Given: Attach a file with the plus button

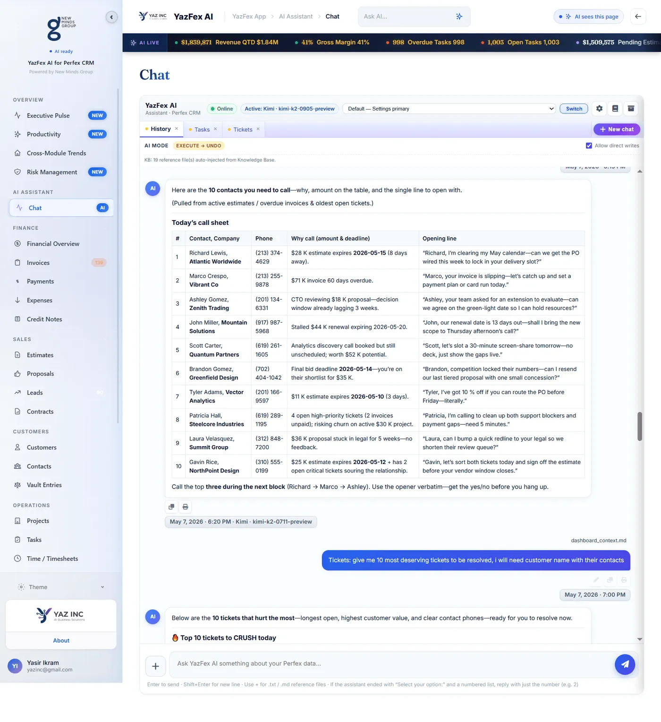Looking at the screenshot, I should [155, 666].
